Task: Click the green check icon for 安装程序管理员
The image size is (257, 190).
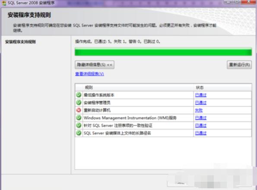Action: coord(79,103)
